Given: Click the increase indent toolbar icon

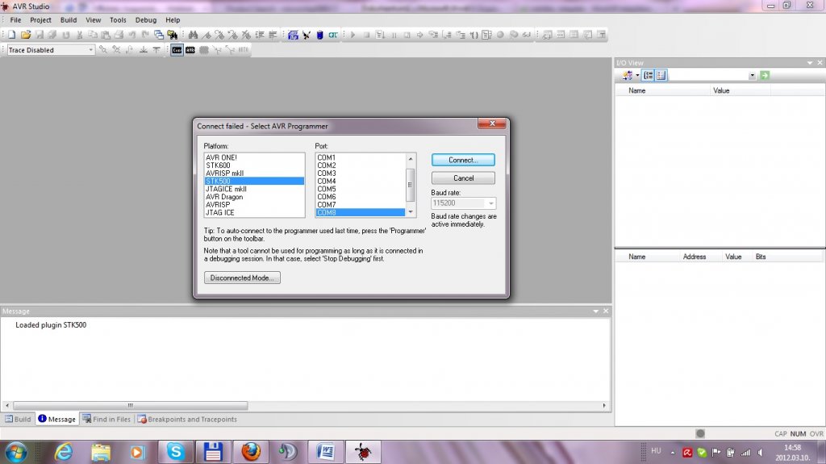Looking at the screenshot, I should pyautogui.click(x=260, y=35).
